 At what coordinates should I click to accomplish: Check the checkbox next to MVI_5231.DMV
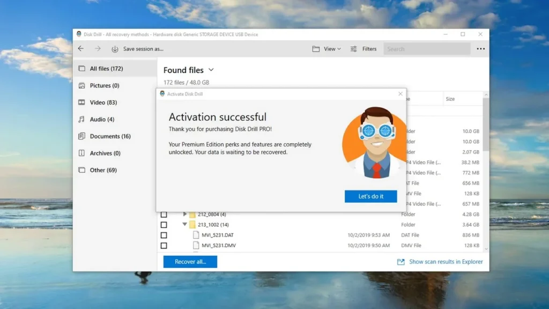(164, 245)
